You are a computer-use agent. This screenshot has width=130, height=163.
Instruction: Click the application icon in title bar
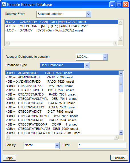4,5
